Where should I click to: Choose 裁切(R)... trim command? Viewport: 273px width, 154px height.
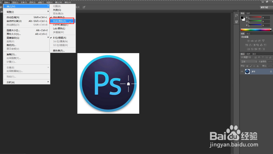26,45
